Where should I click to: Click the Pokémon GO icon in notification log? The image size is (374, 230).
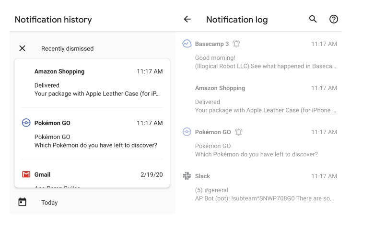tap(187, 132)
